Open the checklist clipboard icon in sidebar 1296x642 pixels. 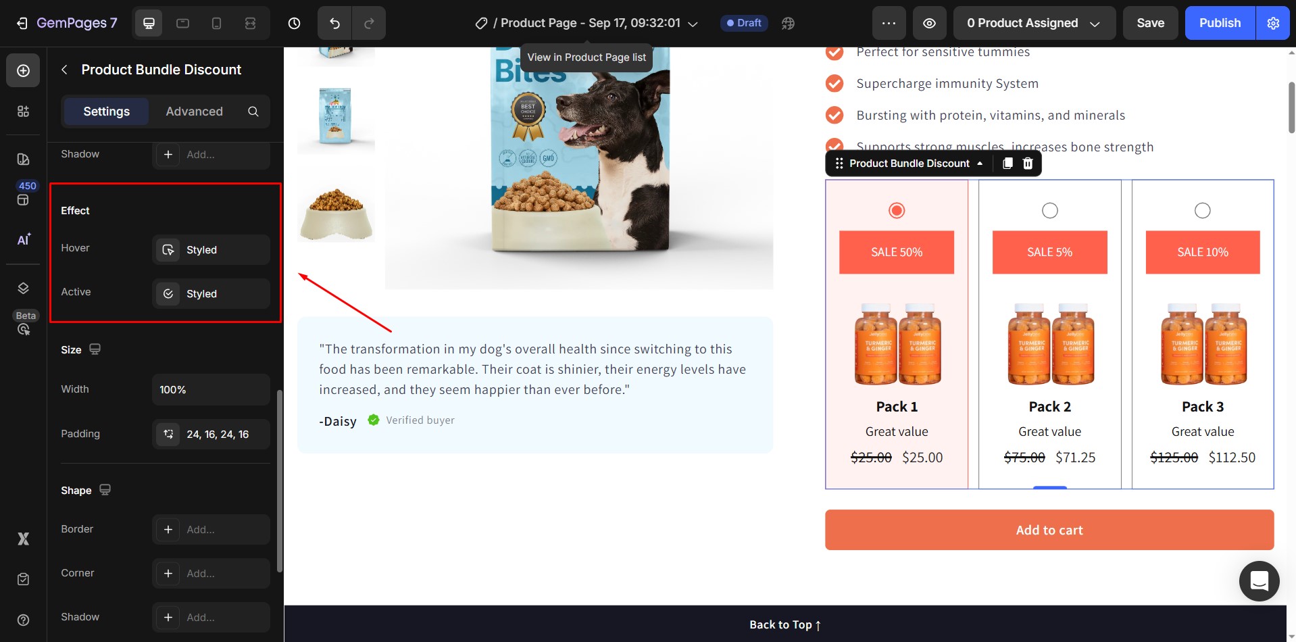click(x=23, y=579)
